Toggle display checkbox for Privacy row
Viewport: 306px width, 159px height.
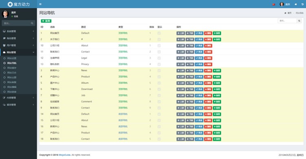(159, 64)
